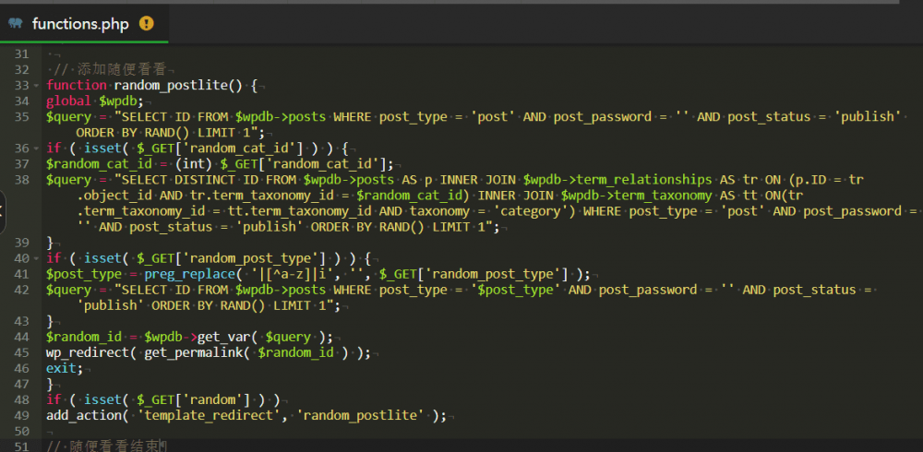Click the yellow warning icon on functions.php tab
This screenshot has width=923, height=452.
click(x=146, y=24)
